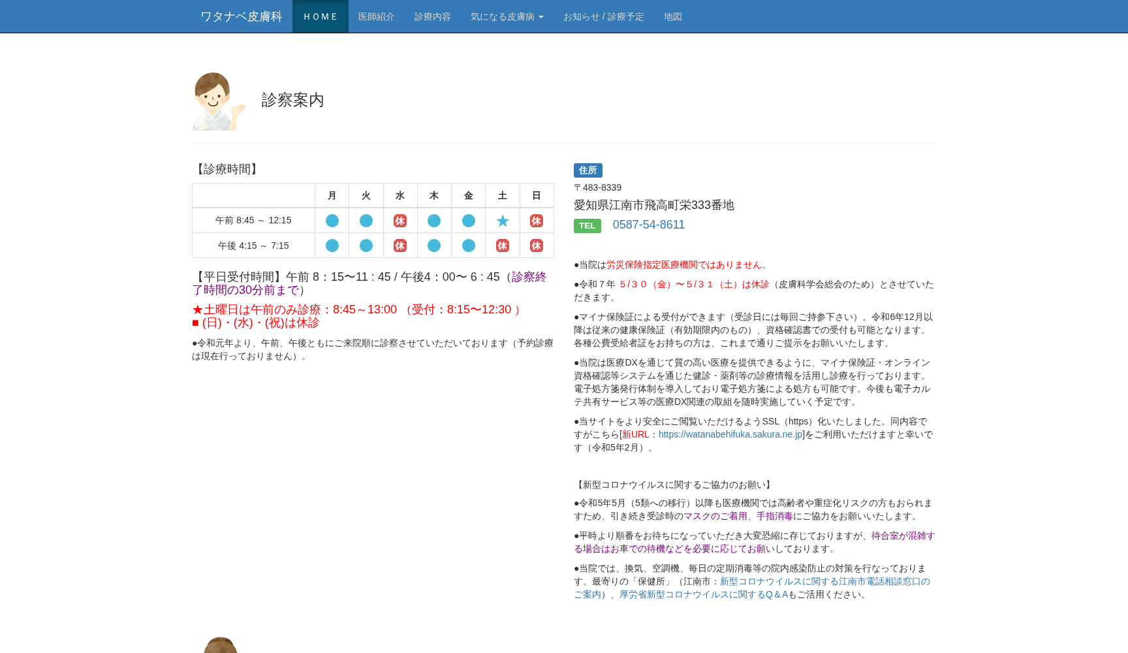Open the 診療内容 menu item
1128x653 pixels.
[x=432, y=16]
